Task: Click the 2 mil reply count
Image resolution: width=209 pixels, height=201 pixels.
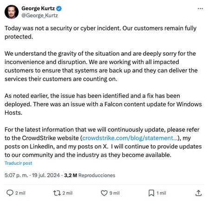Action: (20, 193)
